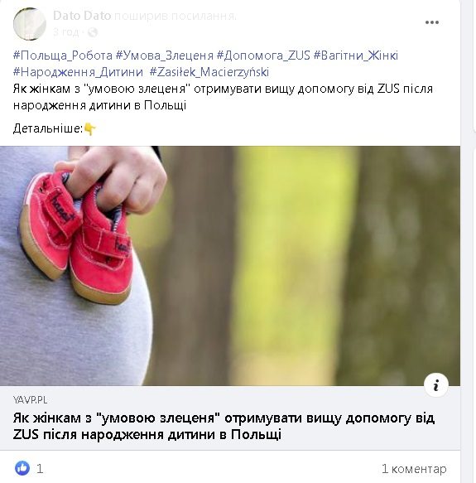Screen dimensions: 476x483
Task: Open hashtag #Умова_Злеценя
Action: pyautogui.click(x=165, y=56)
